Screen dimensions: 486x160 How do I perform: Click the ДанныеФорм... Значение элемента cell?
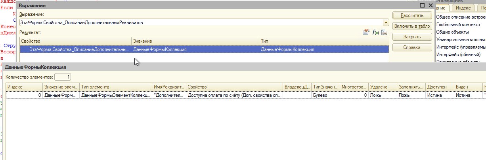coord(61,95)
